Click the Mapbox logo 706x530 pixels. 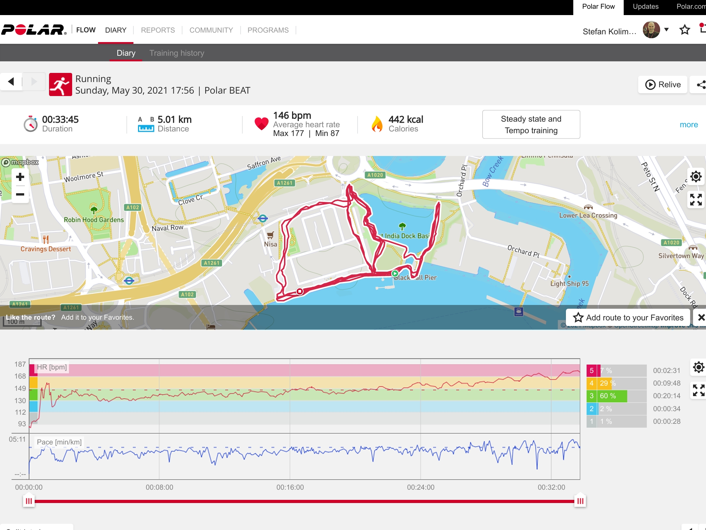point(20,162)
